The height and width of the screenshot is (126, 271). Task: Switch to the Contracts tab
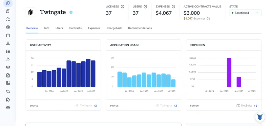[x=75, y=28]
